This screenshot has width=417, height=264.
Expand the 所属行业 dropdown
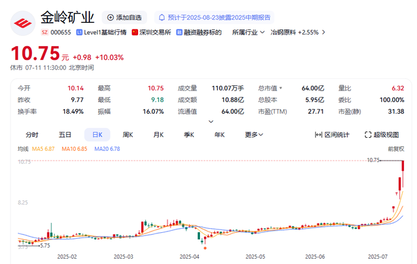pos(248,33)
